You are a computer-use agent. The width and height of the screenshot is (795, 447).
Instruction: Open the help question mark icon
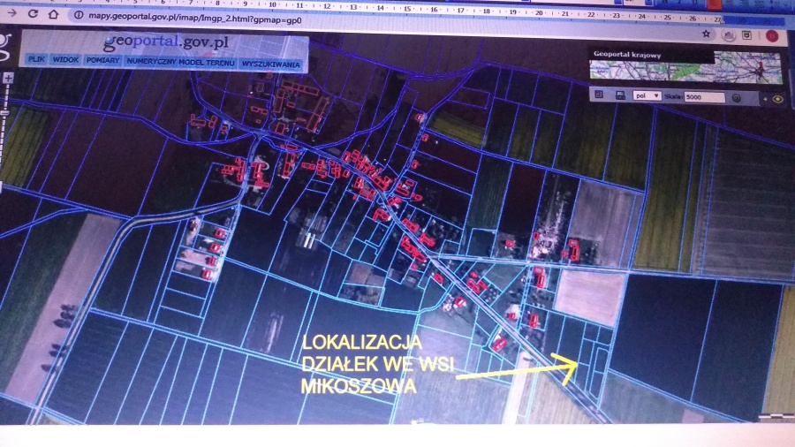point(737,98)
